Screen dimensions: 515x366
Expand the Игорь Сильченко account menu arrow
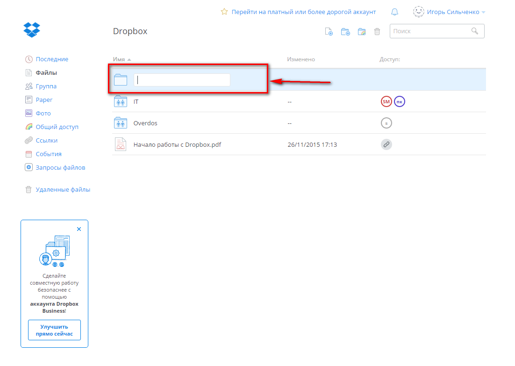[483, 13]
